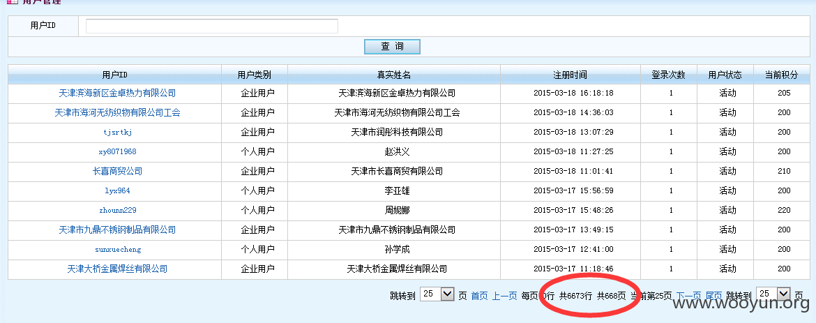Open user link 天津大桥金属焊丝有限公司
The image size is (816, 323).
click(x=117, y=269)
